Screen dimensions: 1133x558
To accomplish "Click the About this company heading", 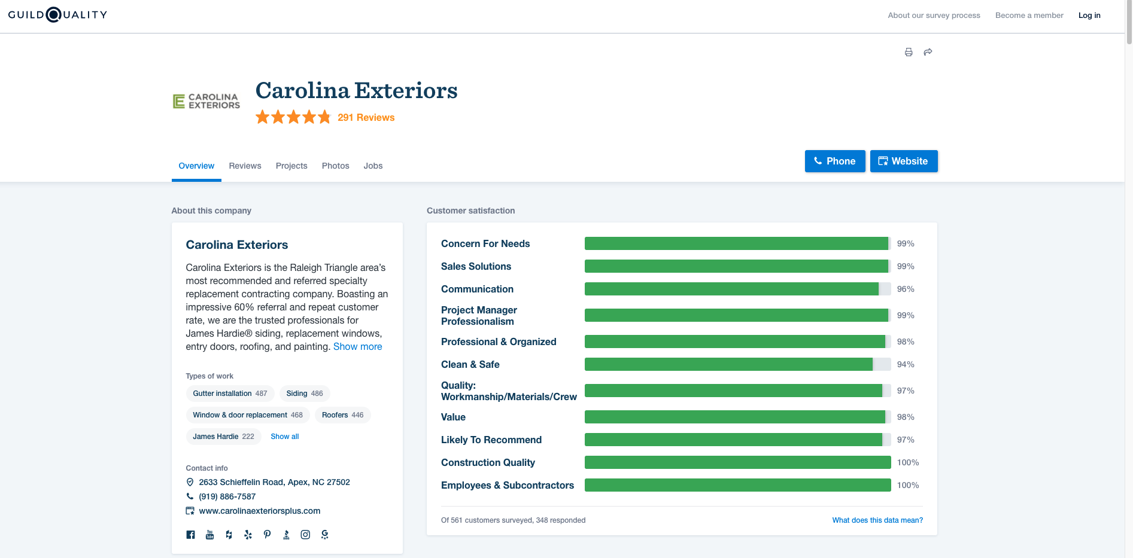I will coord(211,211).
